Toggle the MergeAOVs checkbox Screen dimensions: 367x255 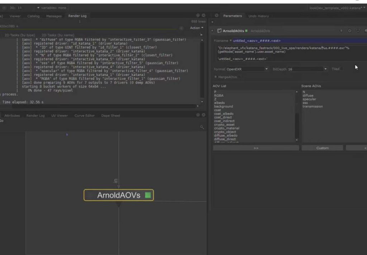click(x=216, y=77)
